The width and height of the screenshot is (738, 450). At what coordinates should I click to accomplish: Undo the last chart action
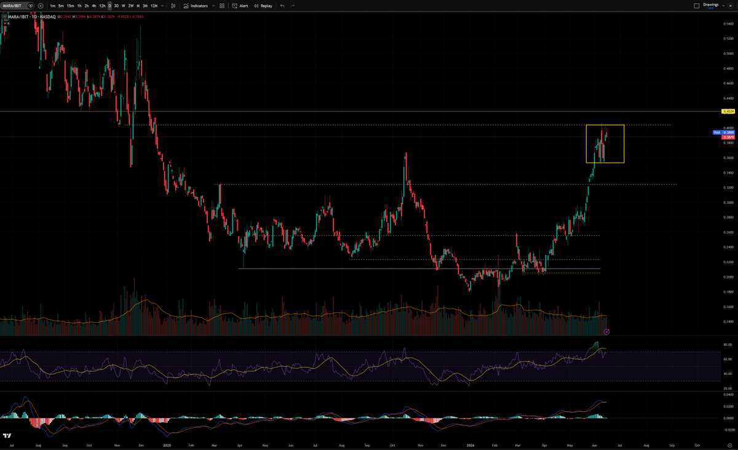(x=282, y=6)
